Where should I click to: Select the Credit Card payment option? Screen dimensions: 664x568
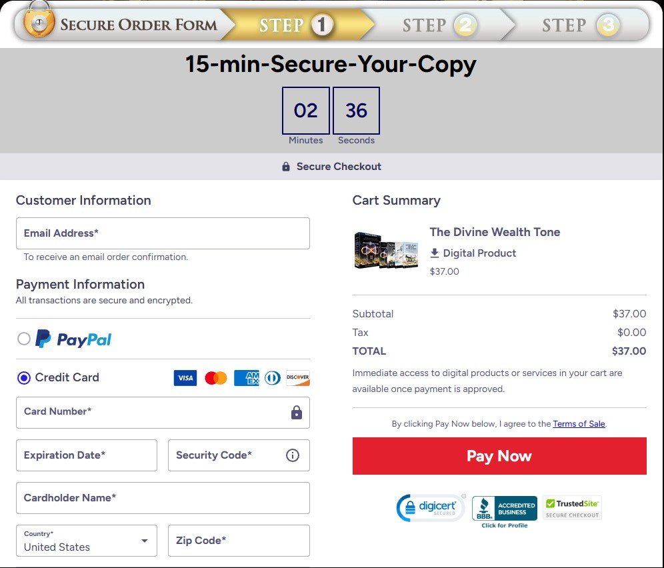tap(23, 377)
